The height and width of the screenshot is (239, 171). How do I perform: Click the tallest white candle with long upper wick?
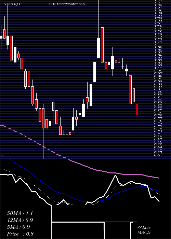tap(98, 48)
